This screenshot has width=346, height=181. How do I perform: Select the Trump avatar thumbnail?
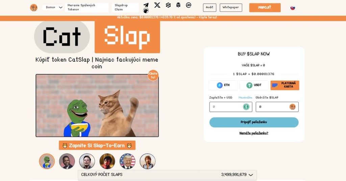127,161
